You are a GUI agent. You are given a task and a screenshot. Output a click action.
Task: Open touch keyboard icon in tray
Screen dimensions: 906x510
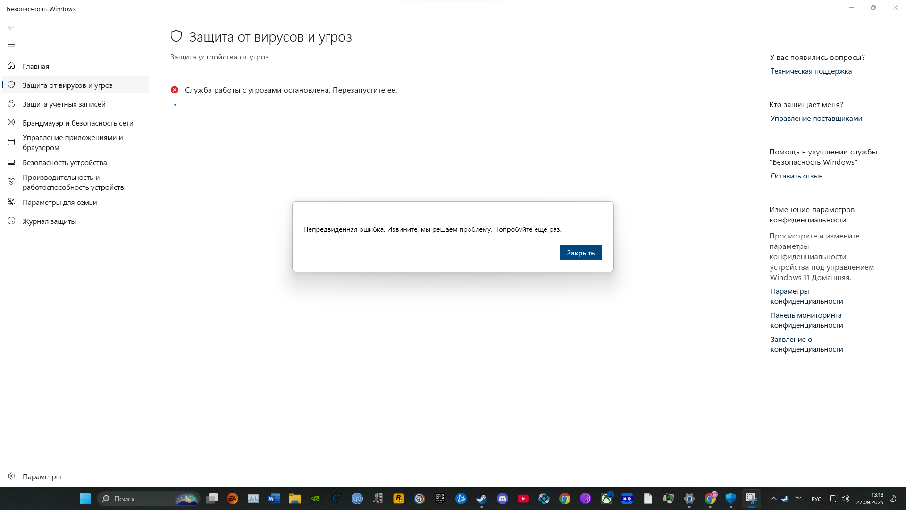[798, 499]
